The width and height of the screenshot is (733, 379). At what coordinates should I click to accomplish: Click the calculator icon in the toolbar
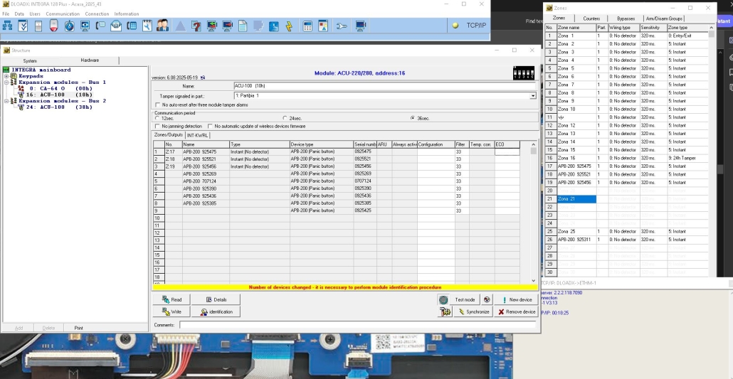coord(307,26)
